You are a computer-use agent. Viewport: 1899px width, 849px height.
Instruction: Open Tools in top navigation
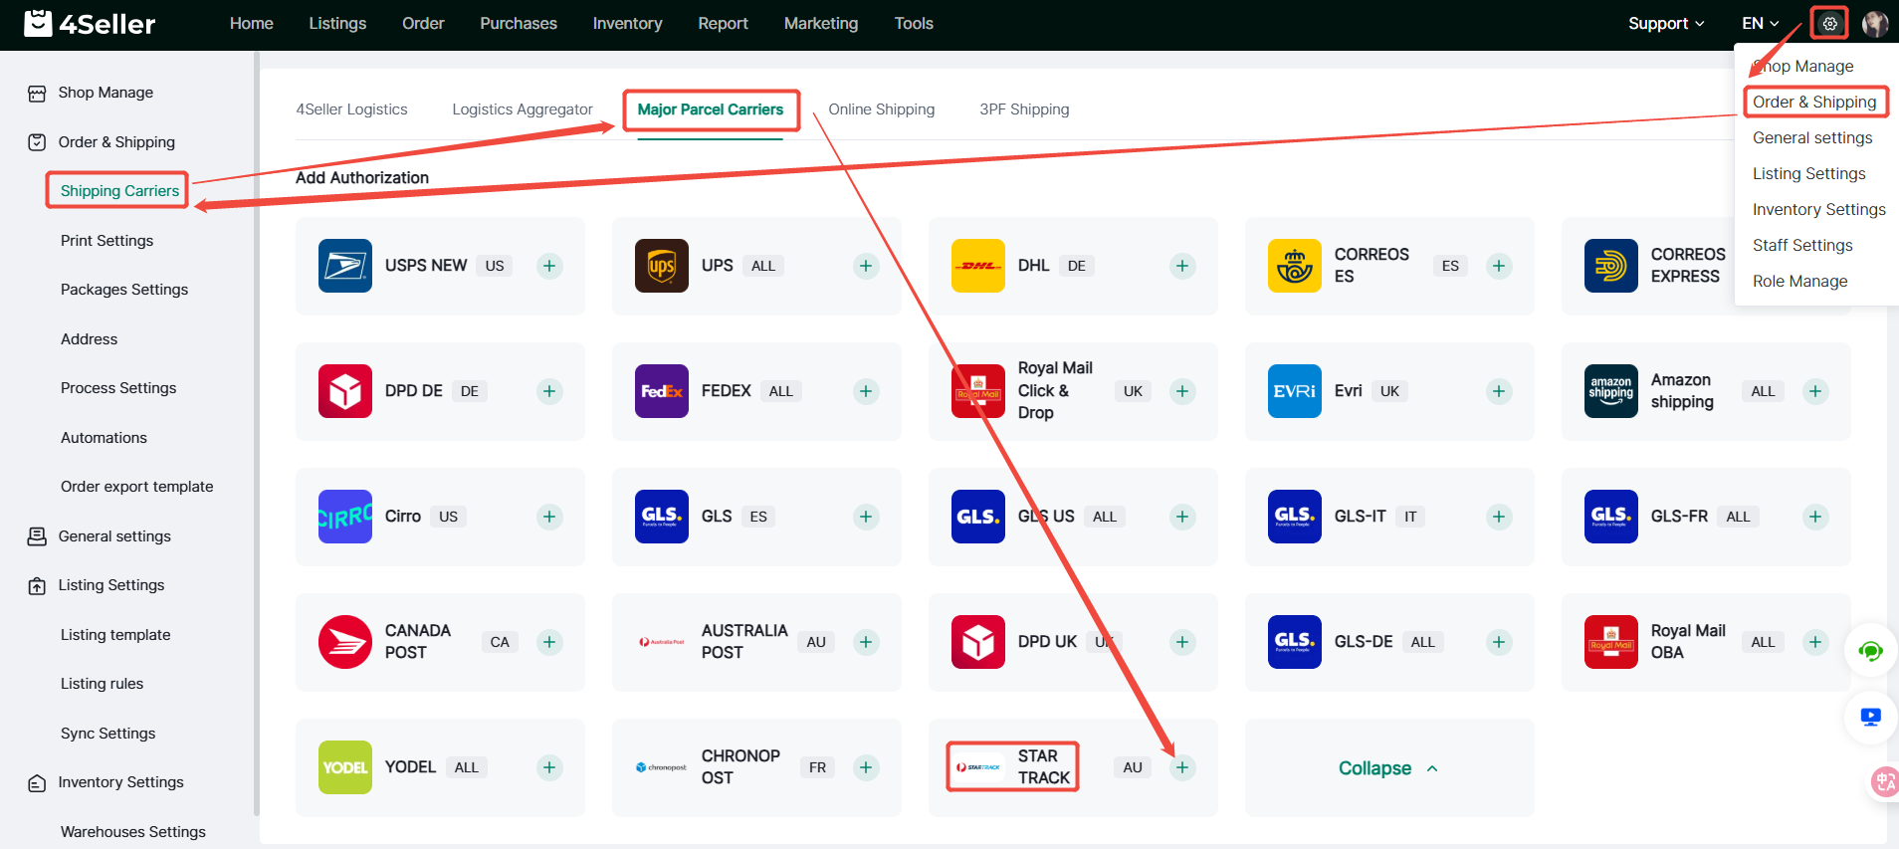coord(914,23)
